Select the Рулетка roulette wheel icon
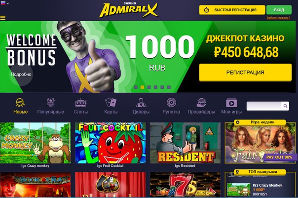298x198 pixels. (x=171, y=103)
